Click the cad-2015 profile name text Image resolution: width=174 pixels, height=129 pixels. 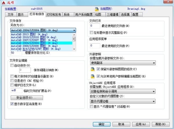tap(37, 9)
